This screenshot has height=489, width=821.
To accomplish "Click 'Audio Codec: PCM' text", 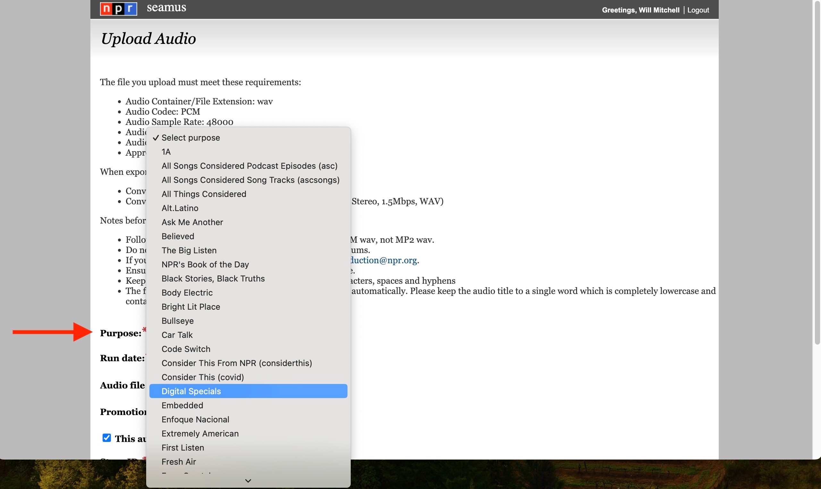I will (163, 112).
